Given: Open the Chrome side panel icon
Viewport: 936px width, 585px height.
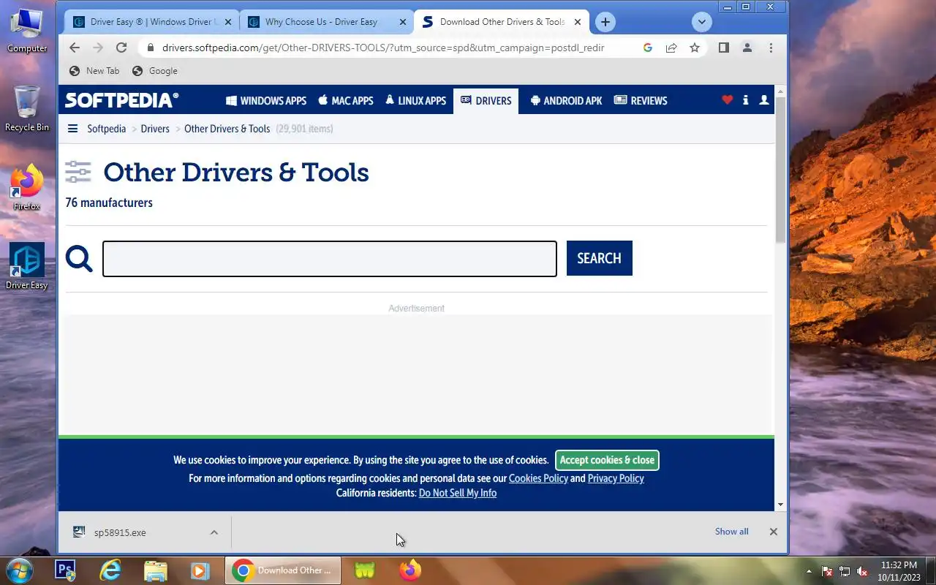Looking at the screenshot, I should (723, 48).
